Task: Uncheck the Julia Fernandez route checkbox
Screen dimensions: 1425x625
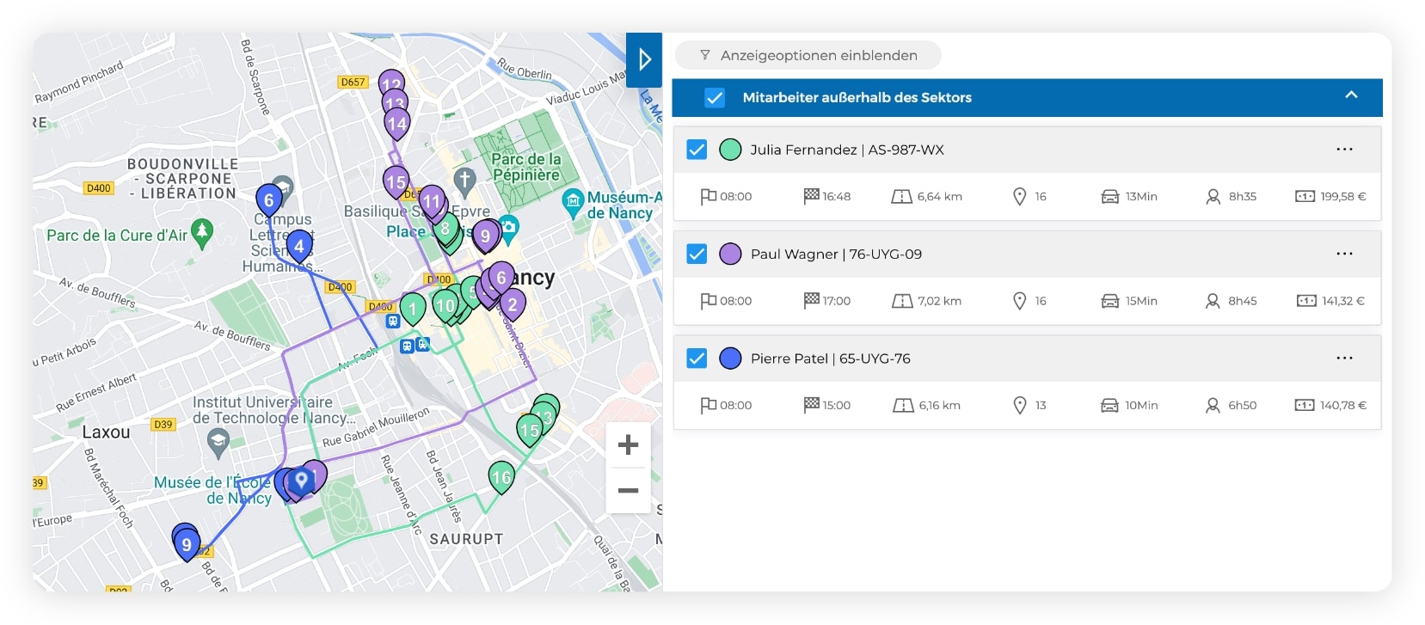Action: [x=697, y=150]
